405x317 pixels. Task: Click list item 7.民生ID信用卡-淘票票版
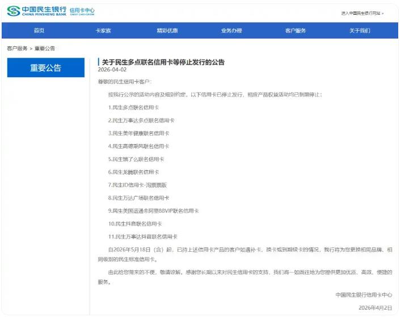pos(137,185)
